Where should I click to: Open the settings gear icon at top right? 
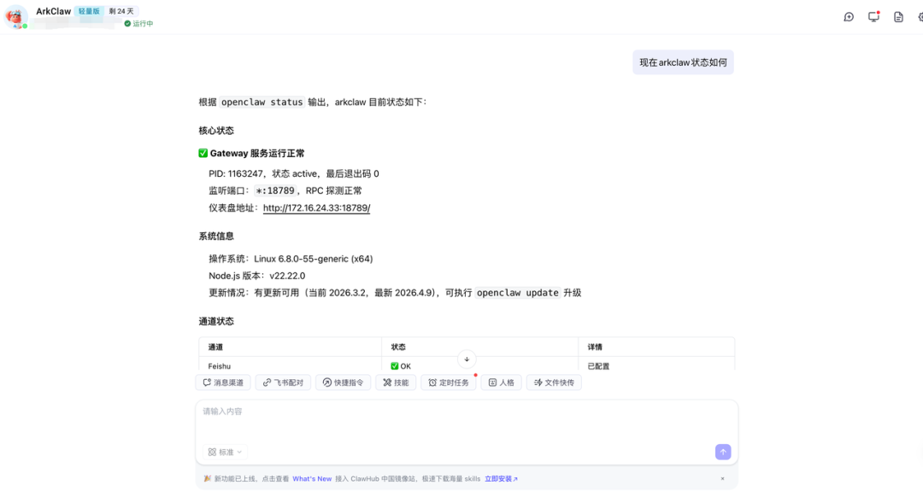(920, 17)
